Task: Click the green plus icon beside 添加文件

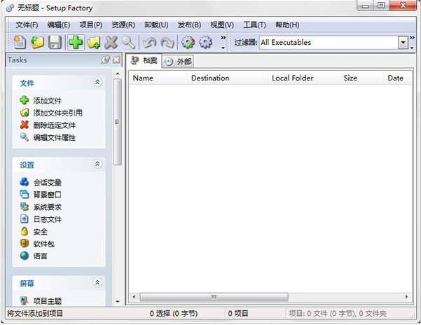Action: point(24,100)
